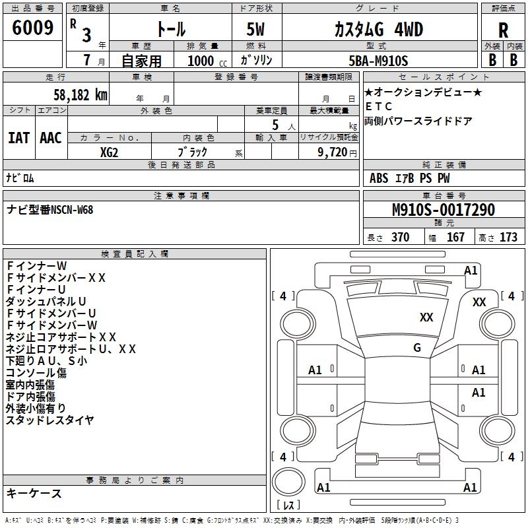Select note 下廻りAU、S小
Screen dimensions: 528x528
(46, 360)
